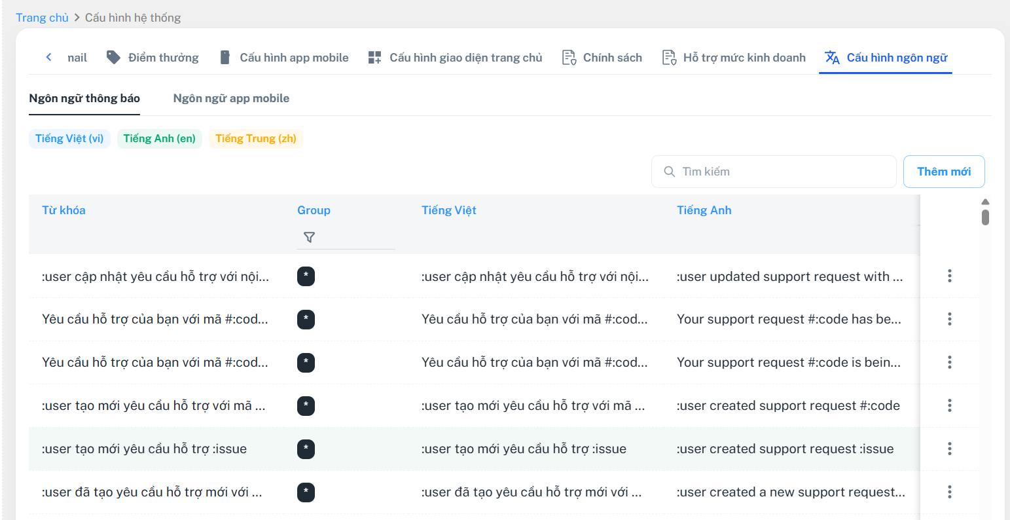This screenshot has width=1010, height=520.
Task: Click the ':user created support request #:code' cell
Action: point(788,406)
